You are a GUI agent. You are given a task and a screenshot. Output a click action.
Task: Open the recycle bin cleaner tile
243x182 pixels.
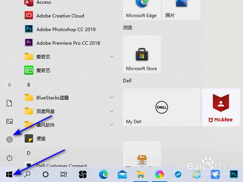[142, 154]
